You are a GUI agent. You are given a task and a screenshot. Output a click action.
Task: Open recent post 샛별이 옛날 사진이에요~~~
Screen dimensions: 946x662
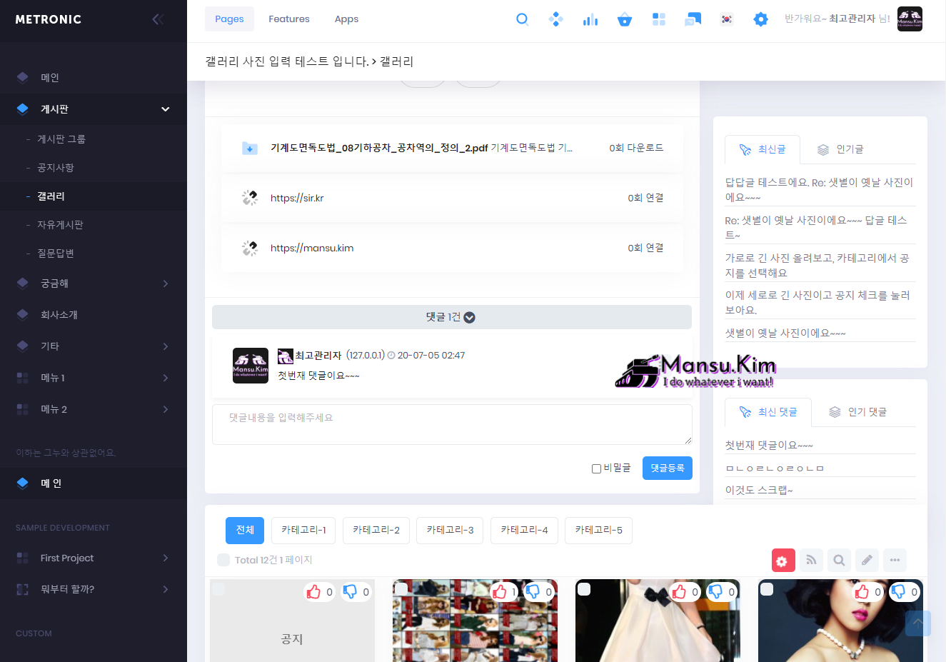[785, 333]
